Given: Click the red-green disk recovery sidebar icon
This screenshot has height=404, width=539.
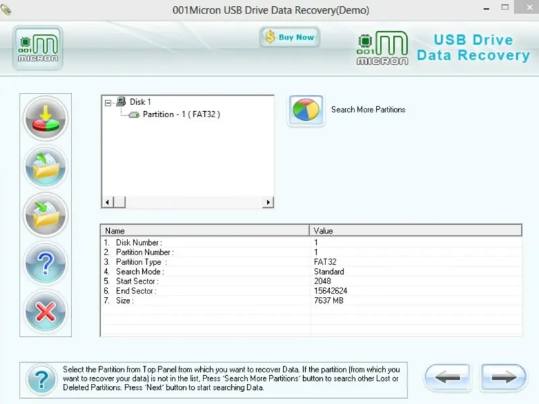Looking at the screenshot, I should (46, 119).
